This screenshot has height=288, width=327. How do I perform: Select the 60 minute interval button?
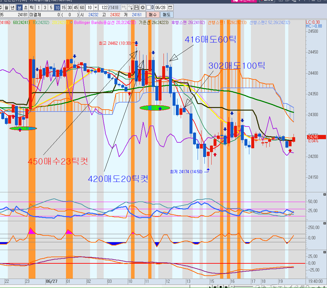tap(82, 7)
